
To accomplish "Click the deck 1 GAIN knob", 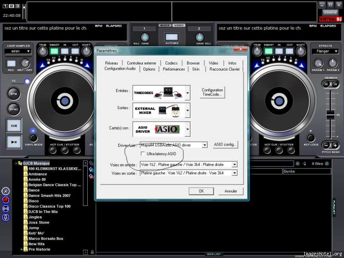I will pyautogui.click(x=145, y=37).
